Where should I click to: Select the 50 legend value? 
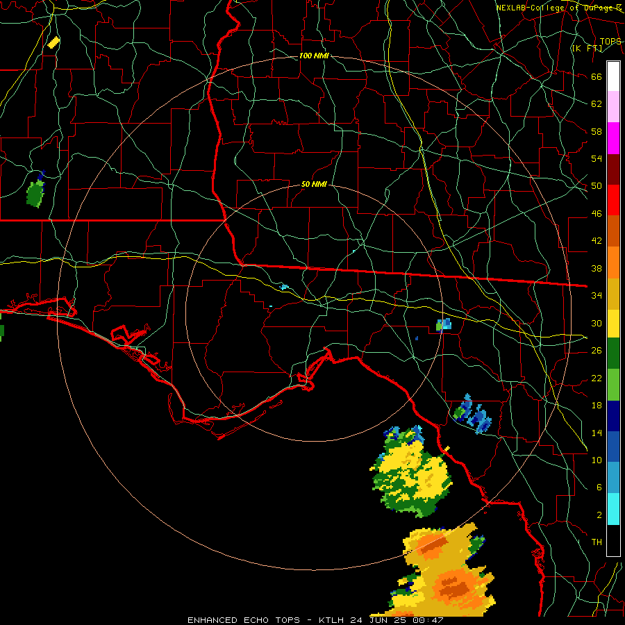pos(597,185)
